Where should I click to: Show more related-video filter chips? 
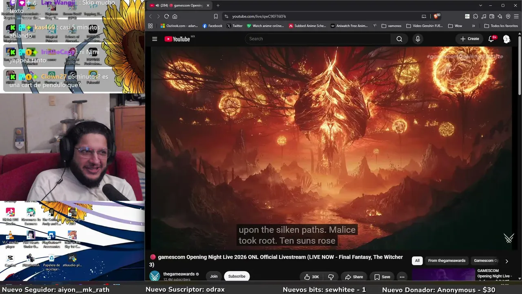(x=507, y=261)
